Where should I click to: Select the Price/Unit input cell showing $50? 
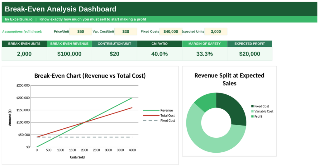click(81, 31)
